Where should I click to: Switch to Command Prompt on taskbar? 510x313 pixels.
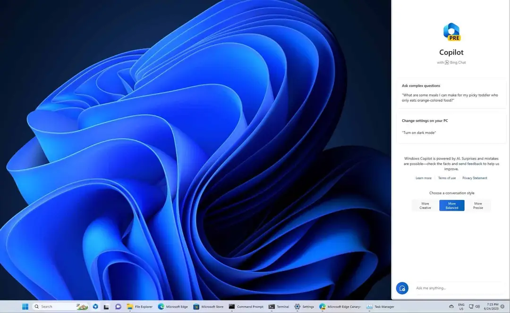246,306
